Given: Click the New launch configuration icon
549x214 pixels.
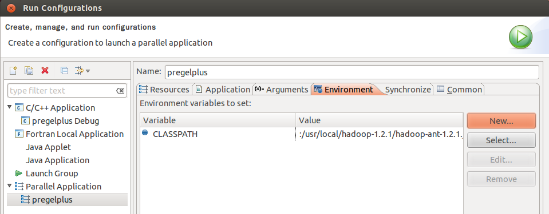Looking at the screenshot, I should (13, 71).
